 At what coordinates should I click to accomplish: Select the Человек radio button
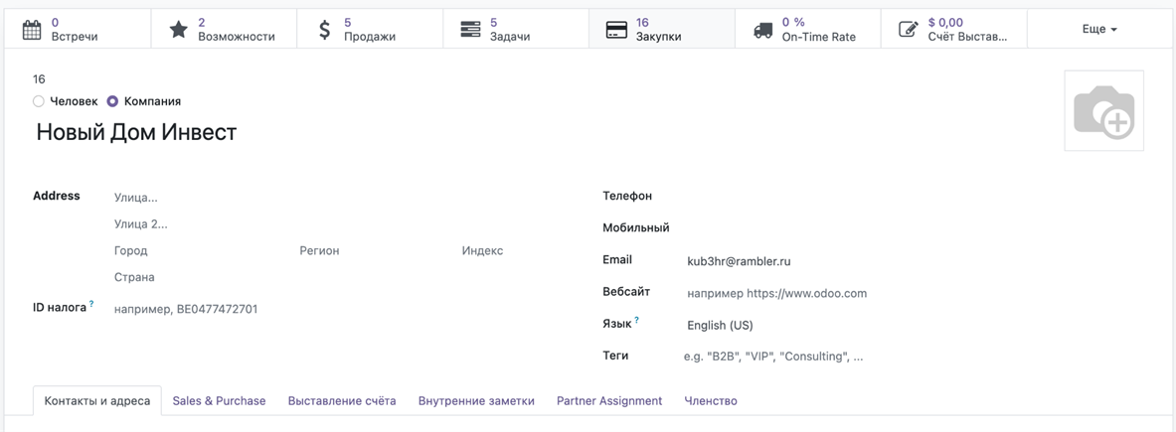39,101
